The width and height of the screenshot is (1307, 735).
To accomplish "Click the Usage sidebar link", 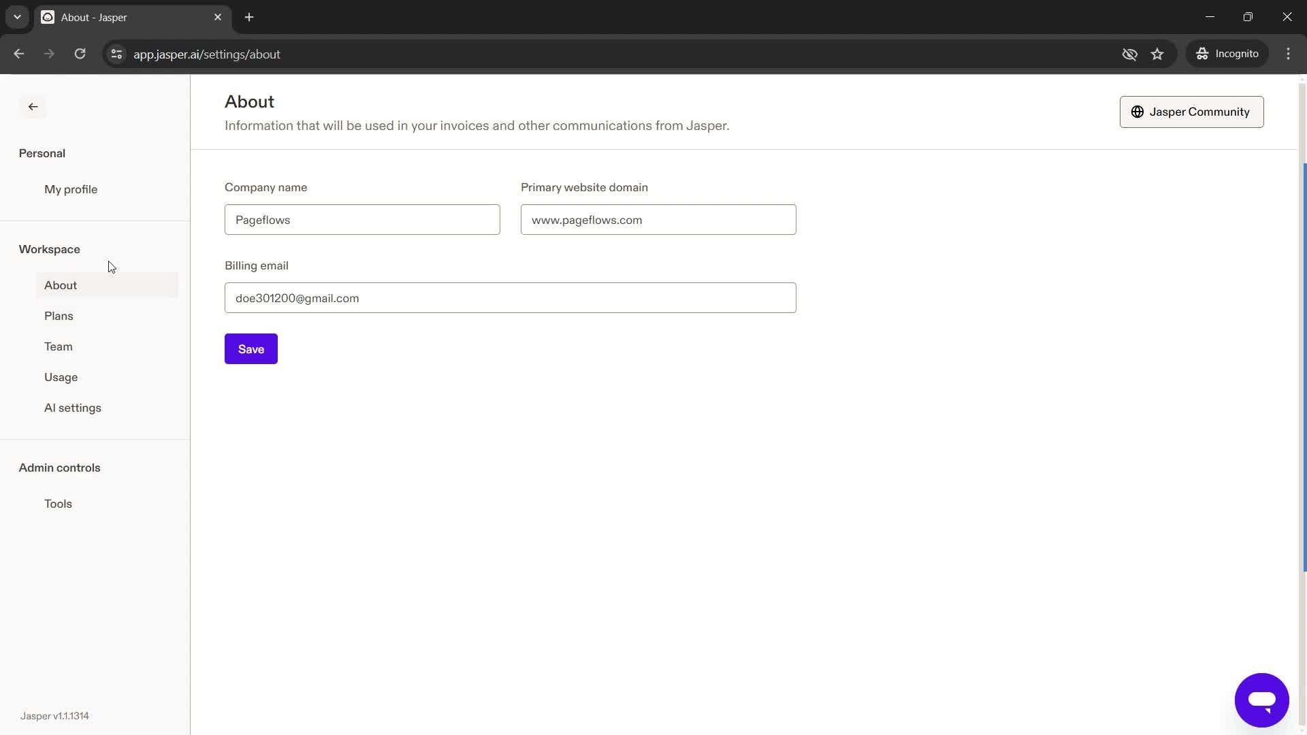I will (x=61, y=376).
